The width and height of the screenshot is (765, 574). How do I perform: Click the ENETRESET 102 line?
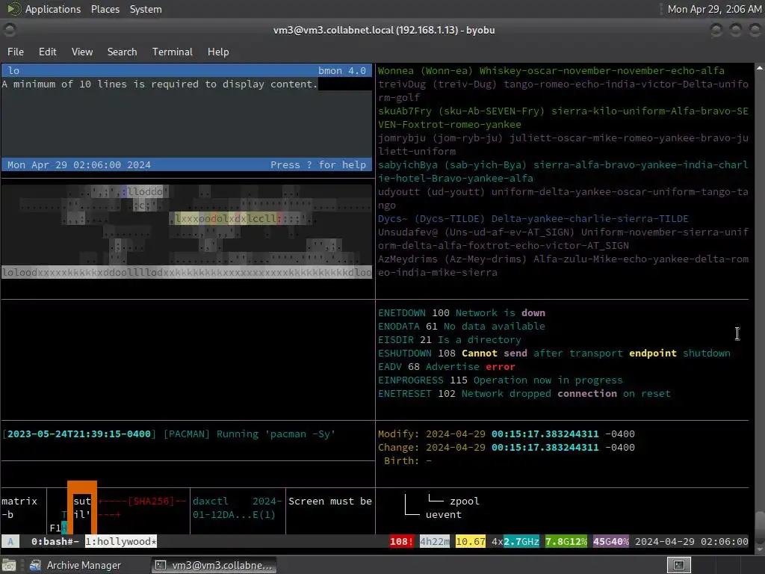click(524, 393)
